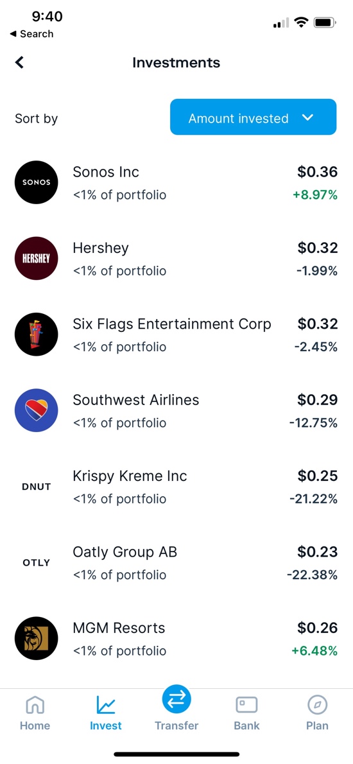Open the DNUT ticker icon

click(x=37, y=486)
